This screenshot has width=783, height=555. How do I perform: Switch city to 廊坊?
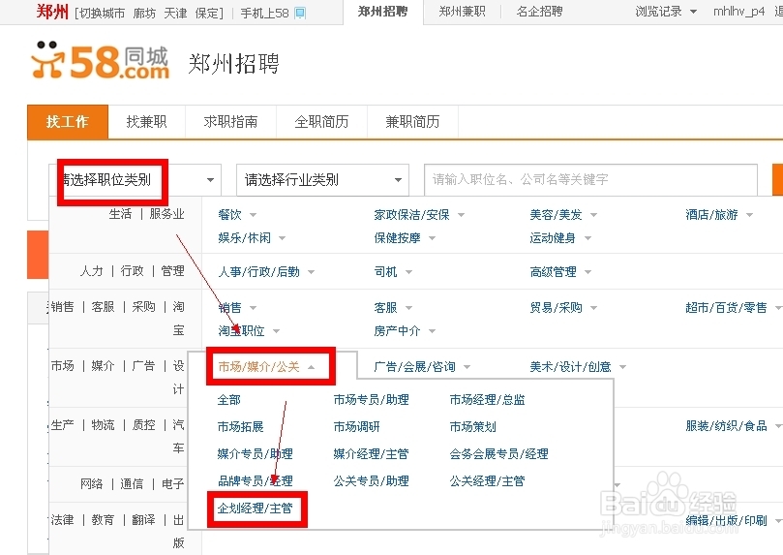pos(144,13)
